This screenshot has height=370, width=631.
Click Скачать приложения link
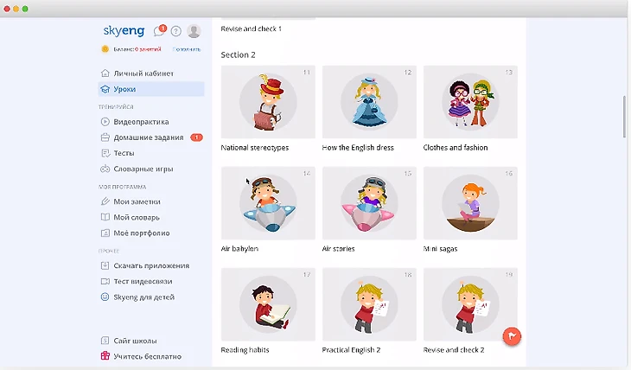coord(151,265)
